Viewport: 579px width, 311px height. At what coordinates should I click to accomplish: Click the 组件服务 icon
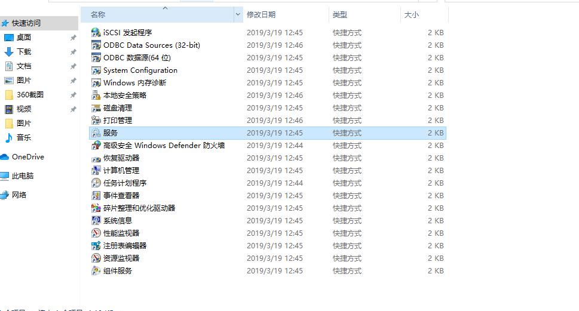[x=96, y=271]
